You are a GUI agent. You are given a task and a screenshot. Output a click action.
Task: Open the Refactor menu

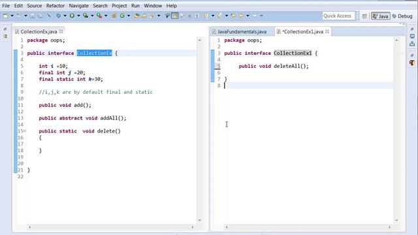pos(56,6)
